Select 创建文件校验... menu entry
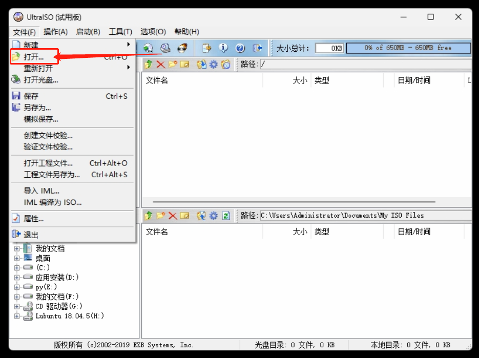The width and height of the screenshot is (479, 358). pos(72,135)
